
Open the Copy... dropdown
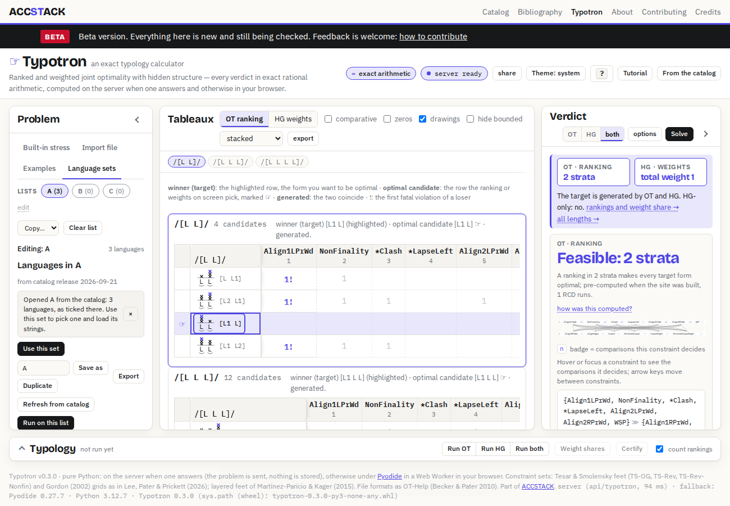point(38,228)
